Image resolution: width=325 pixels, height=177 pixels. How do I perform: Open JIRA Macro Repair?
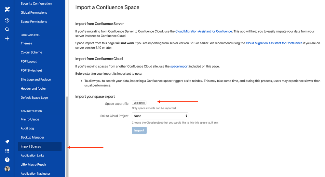pyautogui.click(x=34, y=165)
